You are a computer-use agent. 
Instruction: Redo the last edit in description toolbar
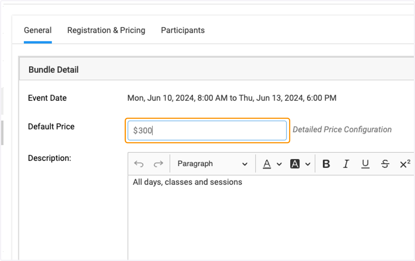158,164
